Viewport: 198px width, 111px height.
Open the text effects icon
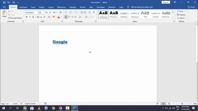(49, 17)
